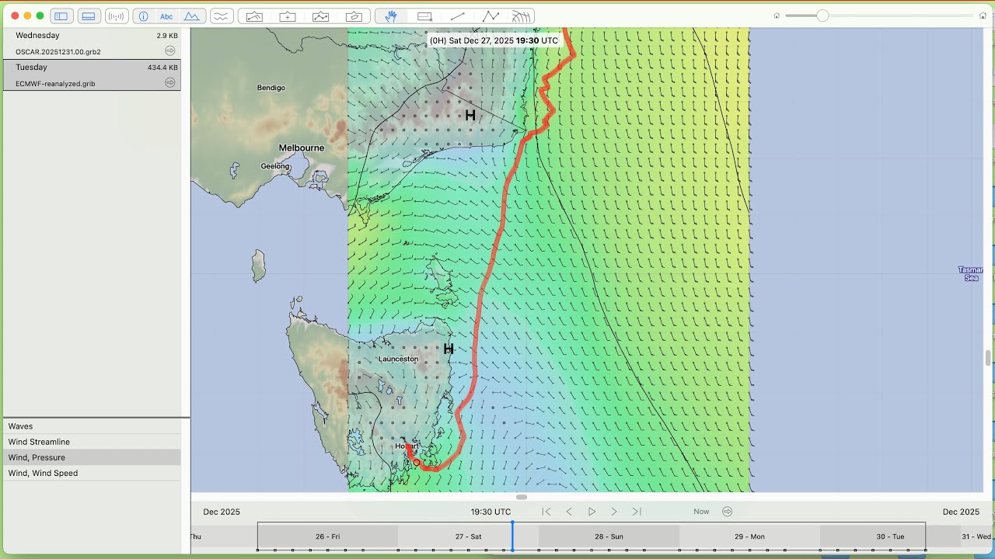
Task: Toggle the left sidebar panel icon
Action: click(61, 16)
